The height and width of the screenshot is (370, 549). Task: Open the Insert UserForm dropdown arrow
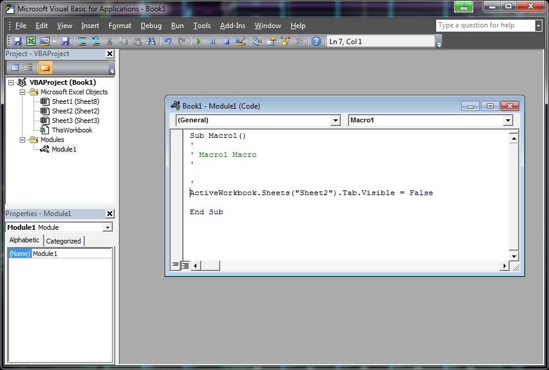[55, 41]
